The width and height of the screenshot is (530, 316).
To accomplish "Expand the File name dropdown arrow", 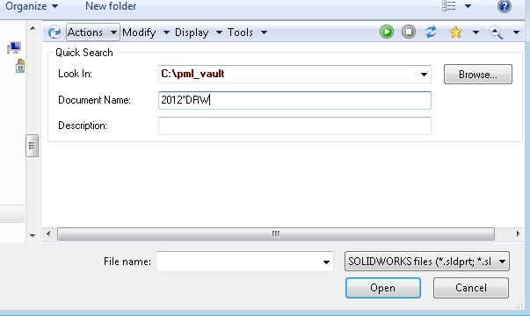I will coord(326,262).
